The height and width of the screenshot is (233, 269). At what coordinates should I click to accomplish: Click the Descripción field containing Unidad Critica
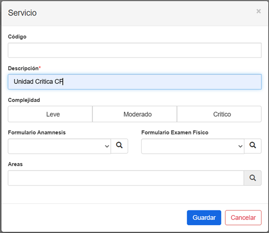pyautogui.click(x=134, y=81)
